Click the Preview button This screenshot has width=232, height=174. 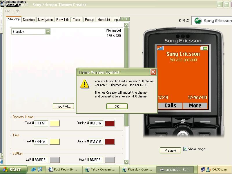click(x=170, y=150)
